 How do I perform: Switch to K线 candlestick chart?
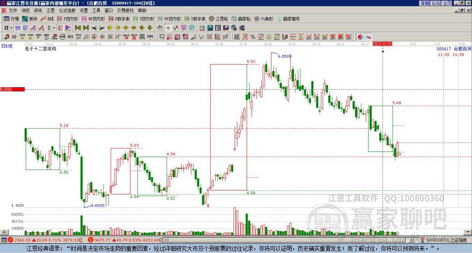pyautogui.click(x=47, y=18)
